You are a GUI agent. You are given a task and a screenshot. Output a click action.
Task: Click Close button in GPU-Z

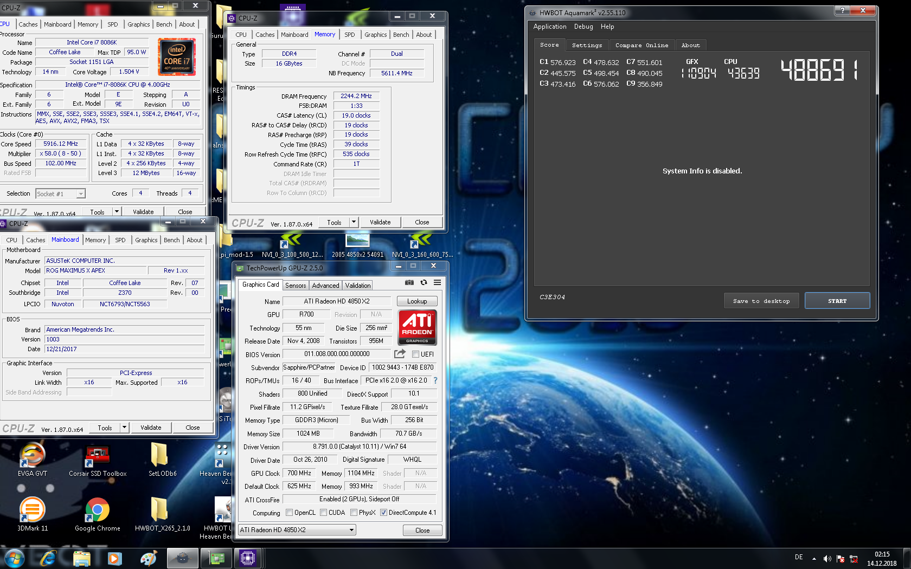[x=422, y=531]
